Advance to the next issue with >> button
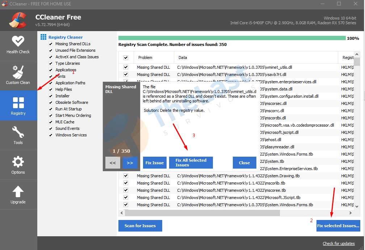The image size is (365, 250). click(130, 163)
